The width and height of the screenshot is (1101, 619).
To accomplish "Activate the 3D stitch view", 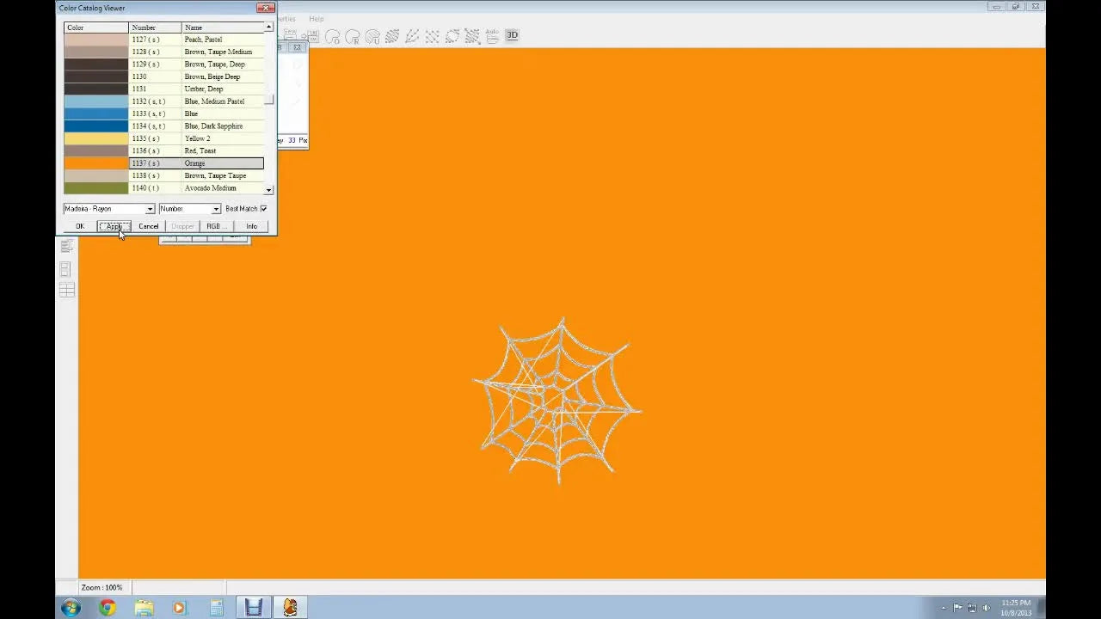I will coord(512,35).
